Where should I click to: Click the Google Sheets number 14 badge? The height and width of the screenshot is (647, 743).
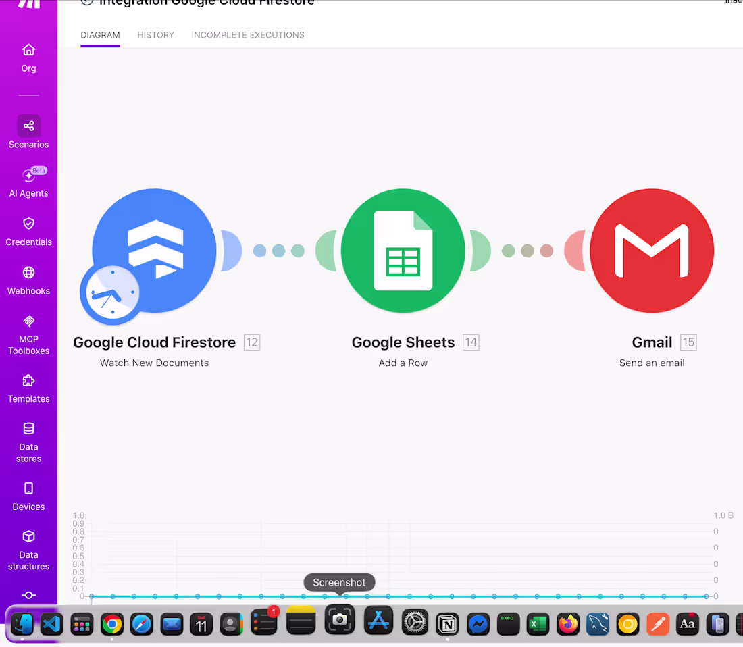(x=471, y=342)
